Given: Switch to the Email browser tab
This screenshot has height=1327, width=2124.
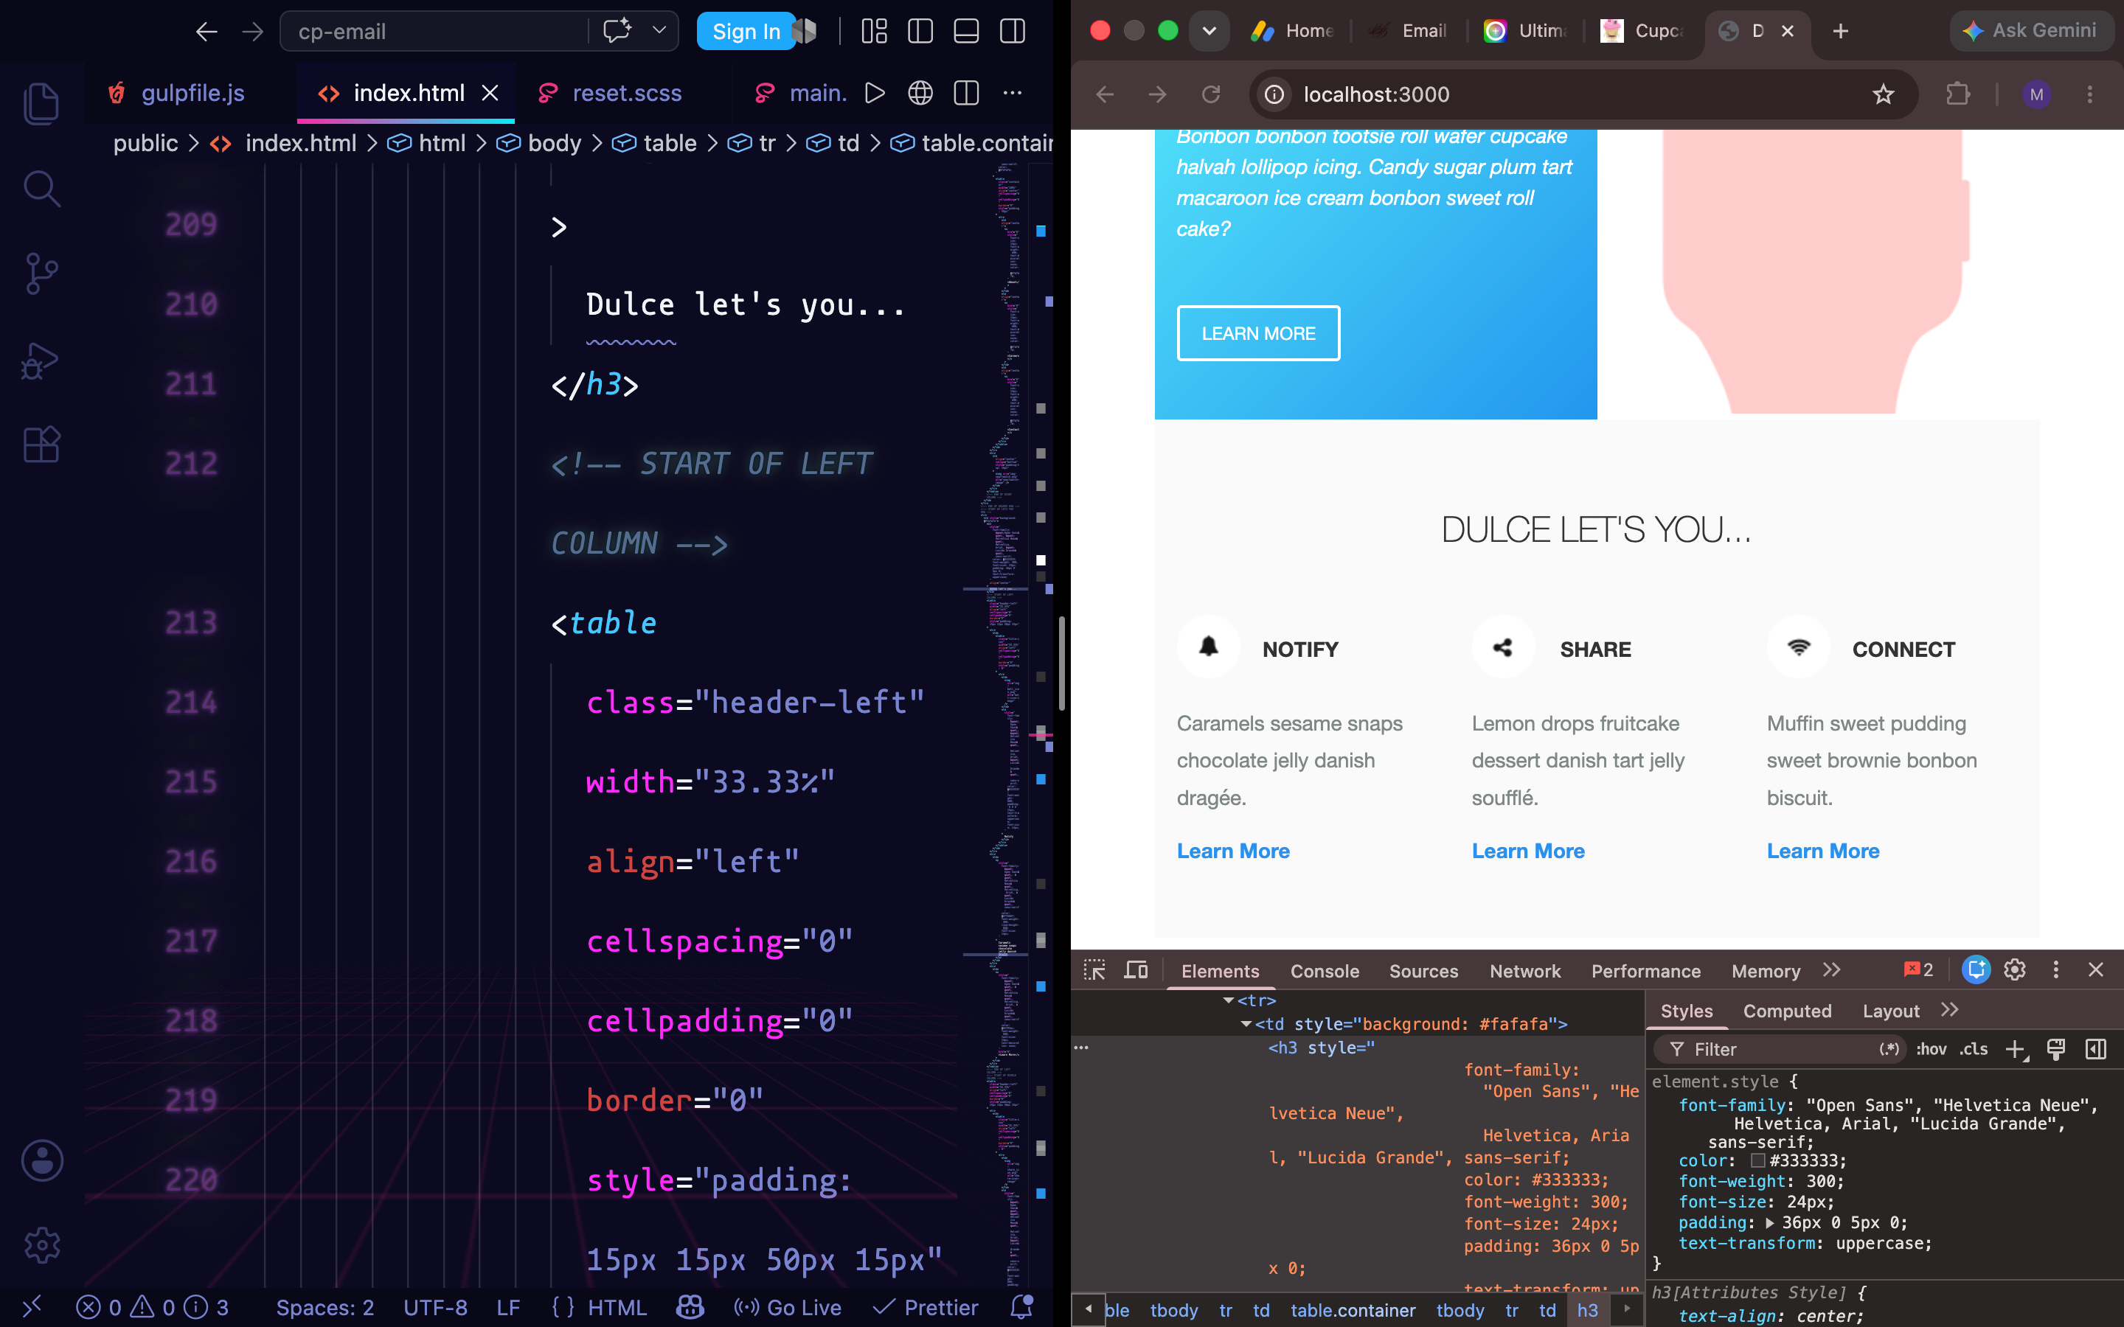Looking at the screenshot, I should (1408, 31).
